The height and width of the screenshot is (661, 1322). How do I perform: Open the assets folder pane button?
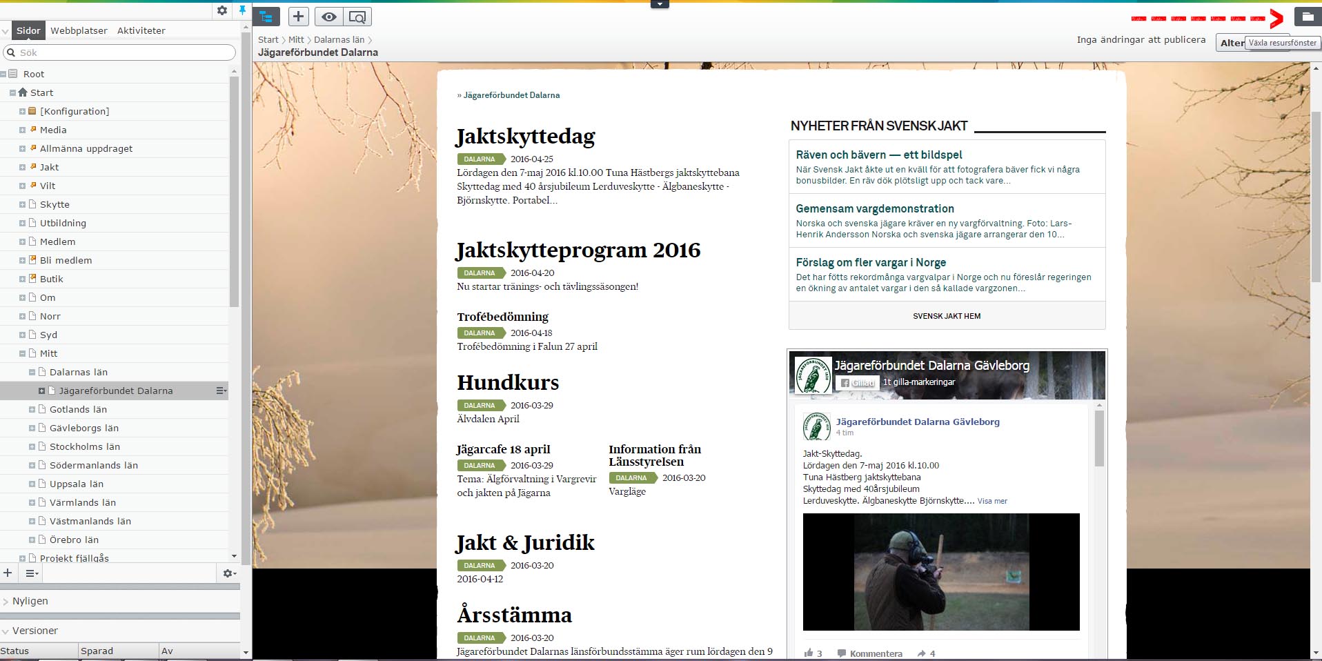1308,17
